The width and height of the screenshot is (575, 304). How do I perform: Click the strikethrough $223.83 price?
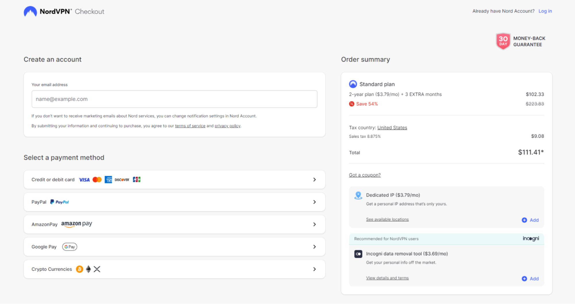pyautogui.click(x=535, y=104)
